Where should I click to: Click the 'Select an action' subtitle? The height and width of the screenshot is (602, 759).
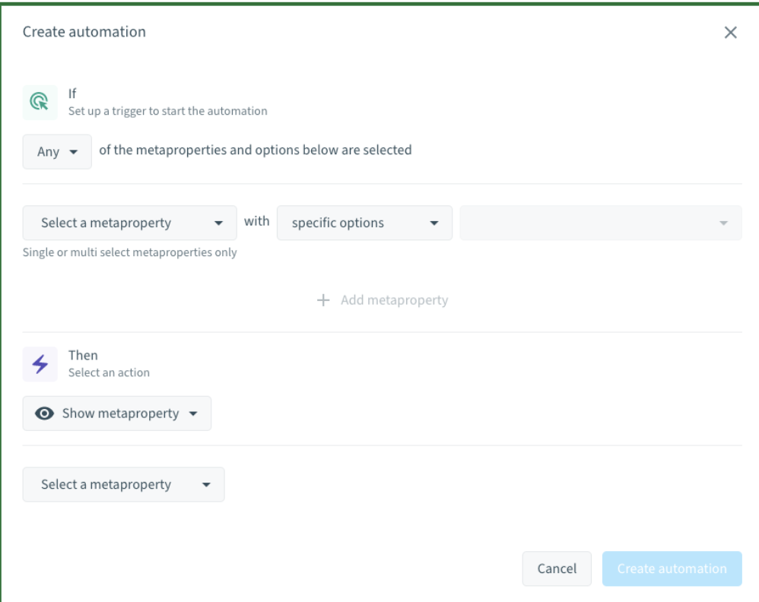(x=109, y=372)
